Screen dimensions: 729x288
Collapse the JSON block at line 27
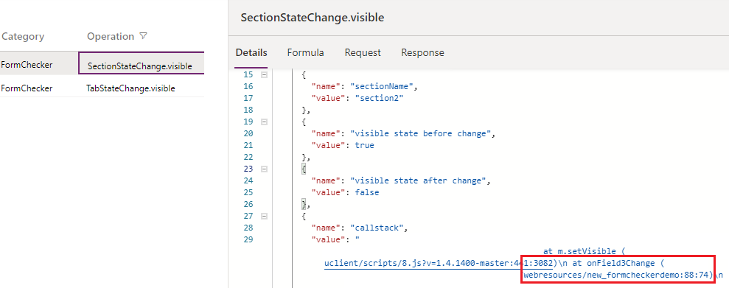pyautogui.click(x=264, y=217)
